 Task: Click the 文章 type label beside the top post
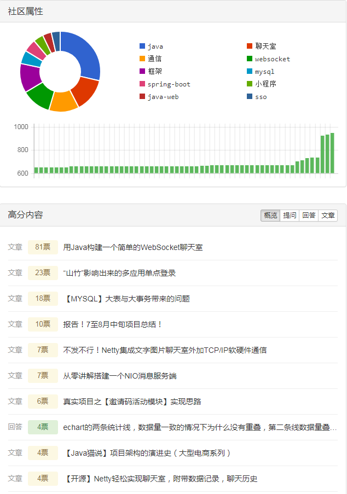[15, 247]
